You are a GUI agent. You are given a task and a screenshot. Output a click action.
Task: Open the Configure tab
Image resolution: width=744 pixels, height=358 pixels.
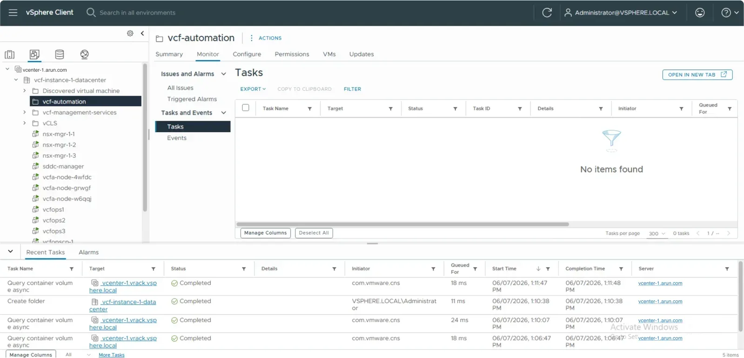pos(247,54)
